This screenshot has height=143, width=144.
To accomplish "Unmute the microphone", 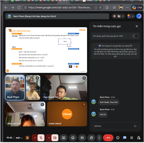I will (x=41, y=138).
